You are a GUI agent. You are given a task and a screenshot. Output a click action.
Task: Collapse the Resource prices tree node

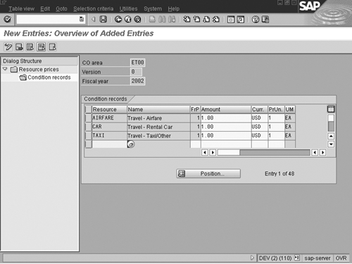5,69
